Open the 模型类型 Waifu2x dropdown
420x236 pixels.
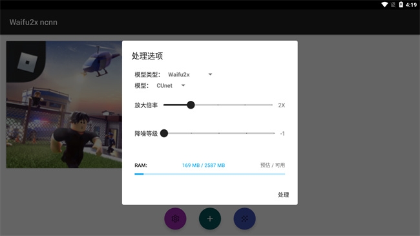pos(190,74)
